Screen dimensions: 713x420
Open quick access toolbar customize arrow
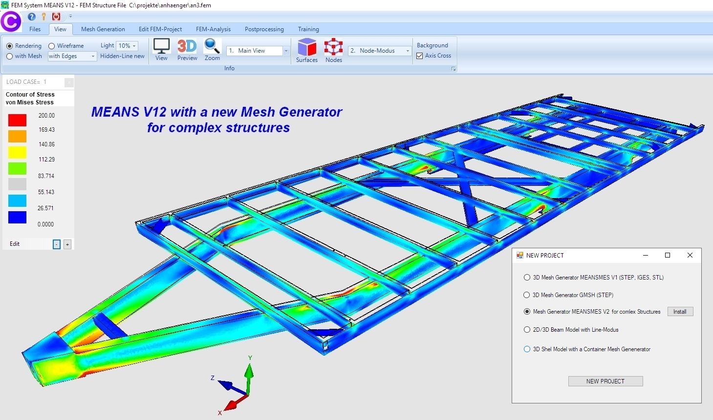tap(70, 17)
